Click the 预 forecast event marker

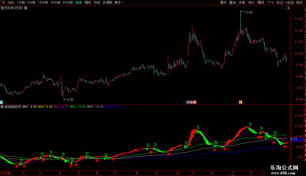241,102
